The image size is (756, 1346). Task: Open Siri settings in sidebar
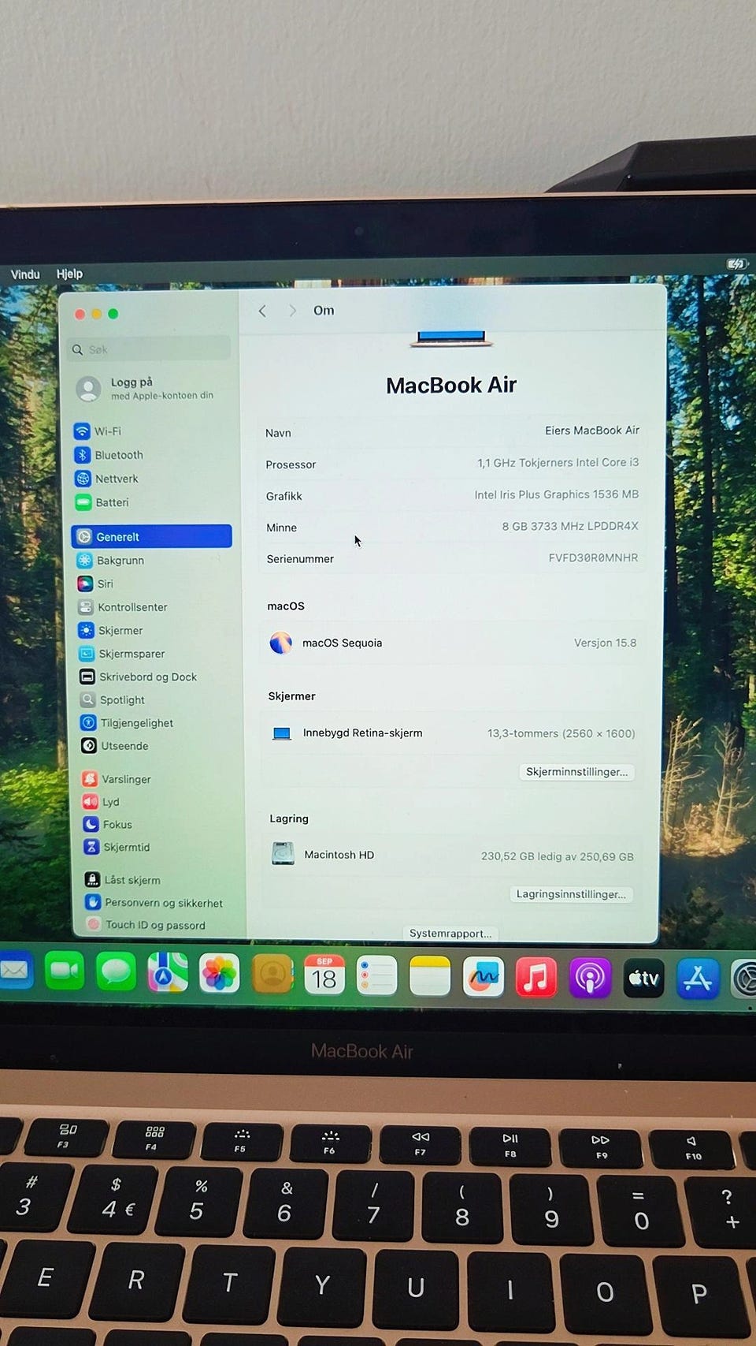click(x=96, y=584)
